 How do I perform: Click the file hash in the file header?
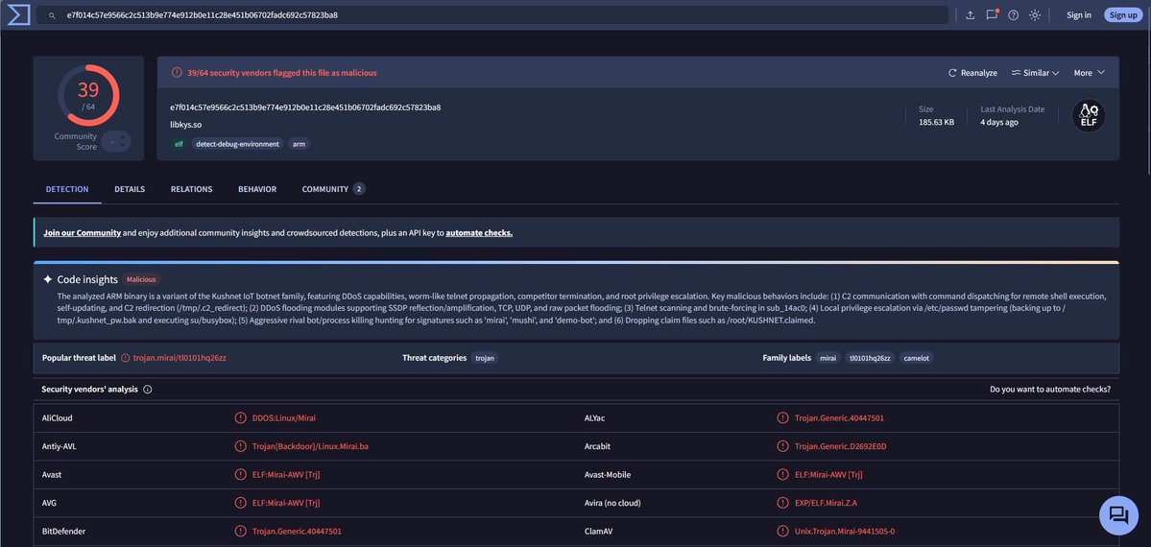(x=305, y=107)
